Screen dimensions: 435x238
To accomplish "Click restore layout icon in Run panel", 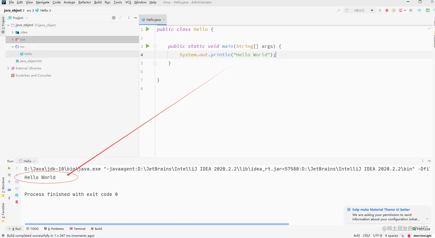I will 9,190.
